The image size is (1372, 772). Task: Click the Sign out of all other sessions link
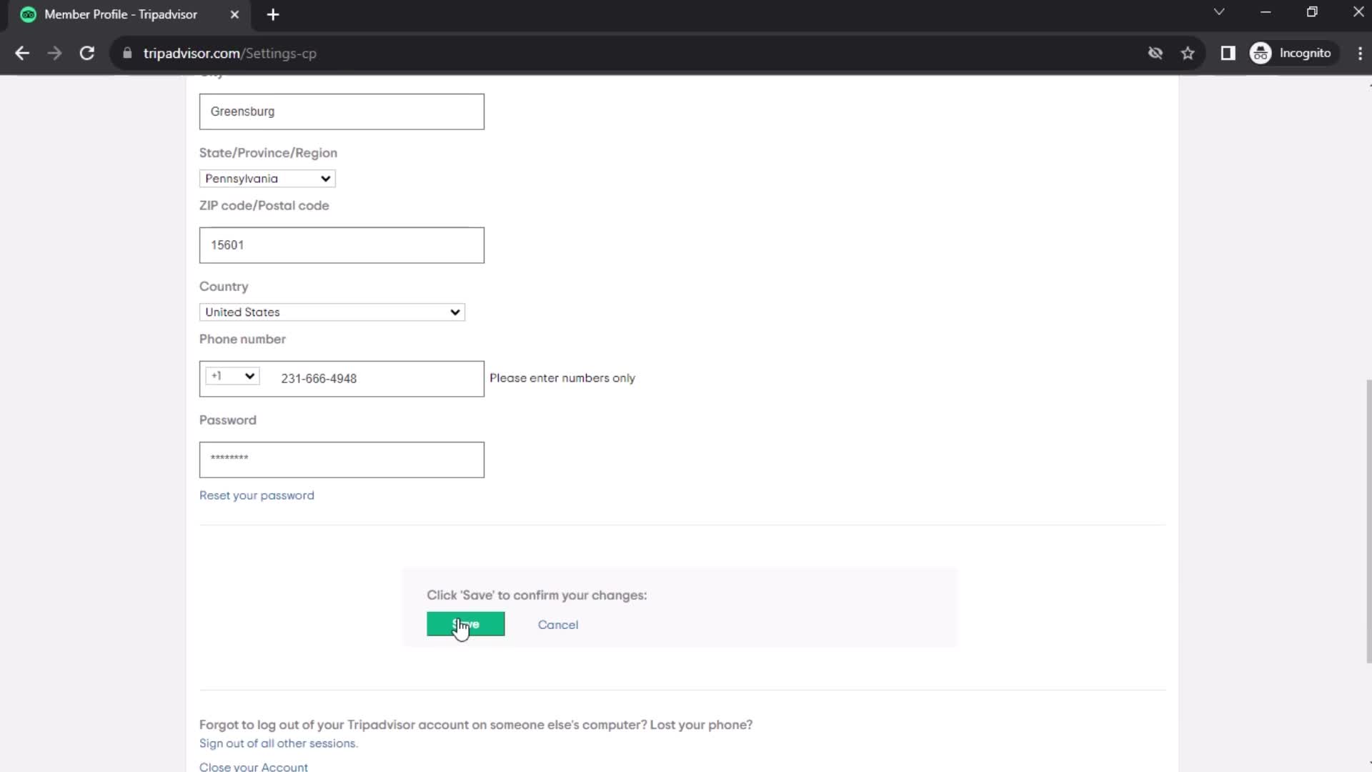(277, 743)
